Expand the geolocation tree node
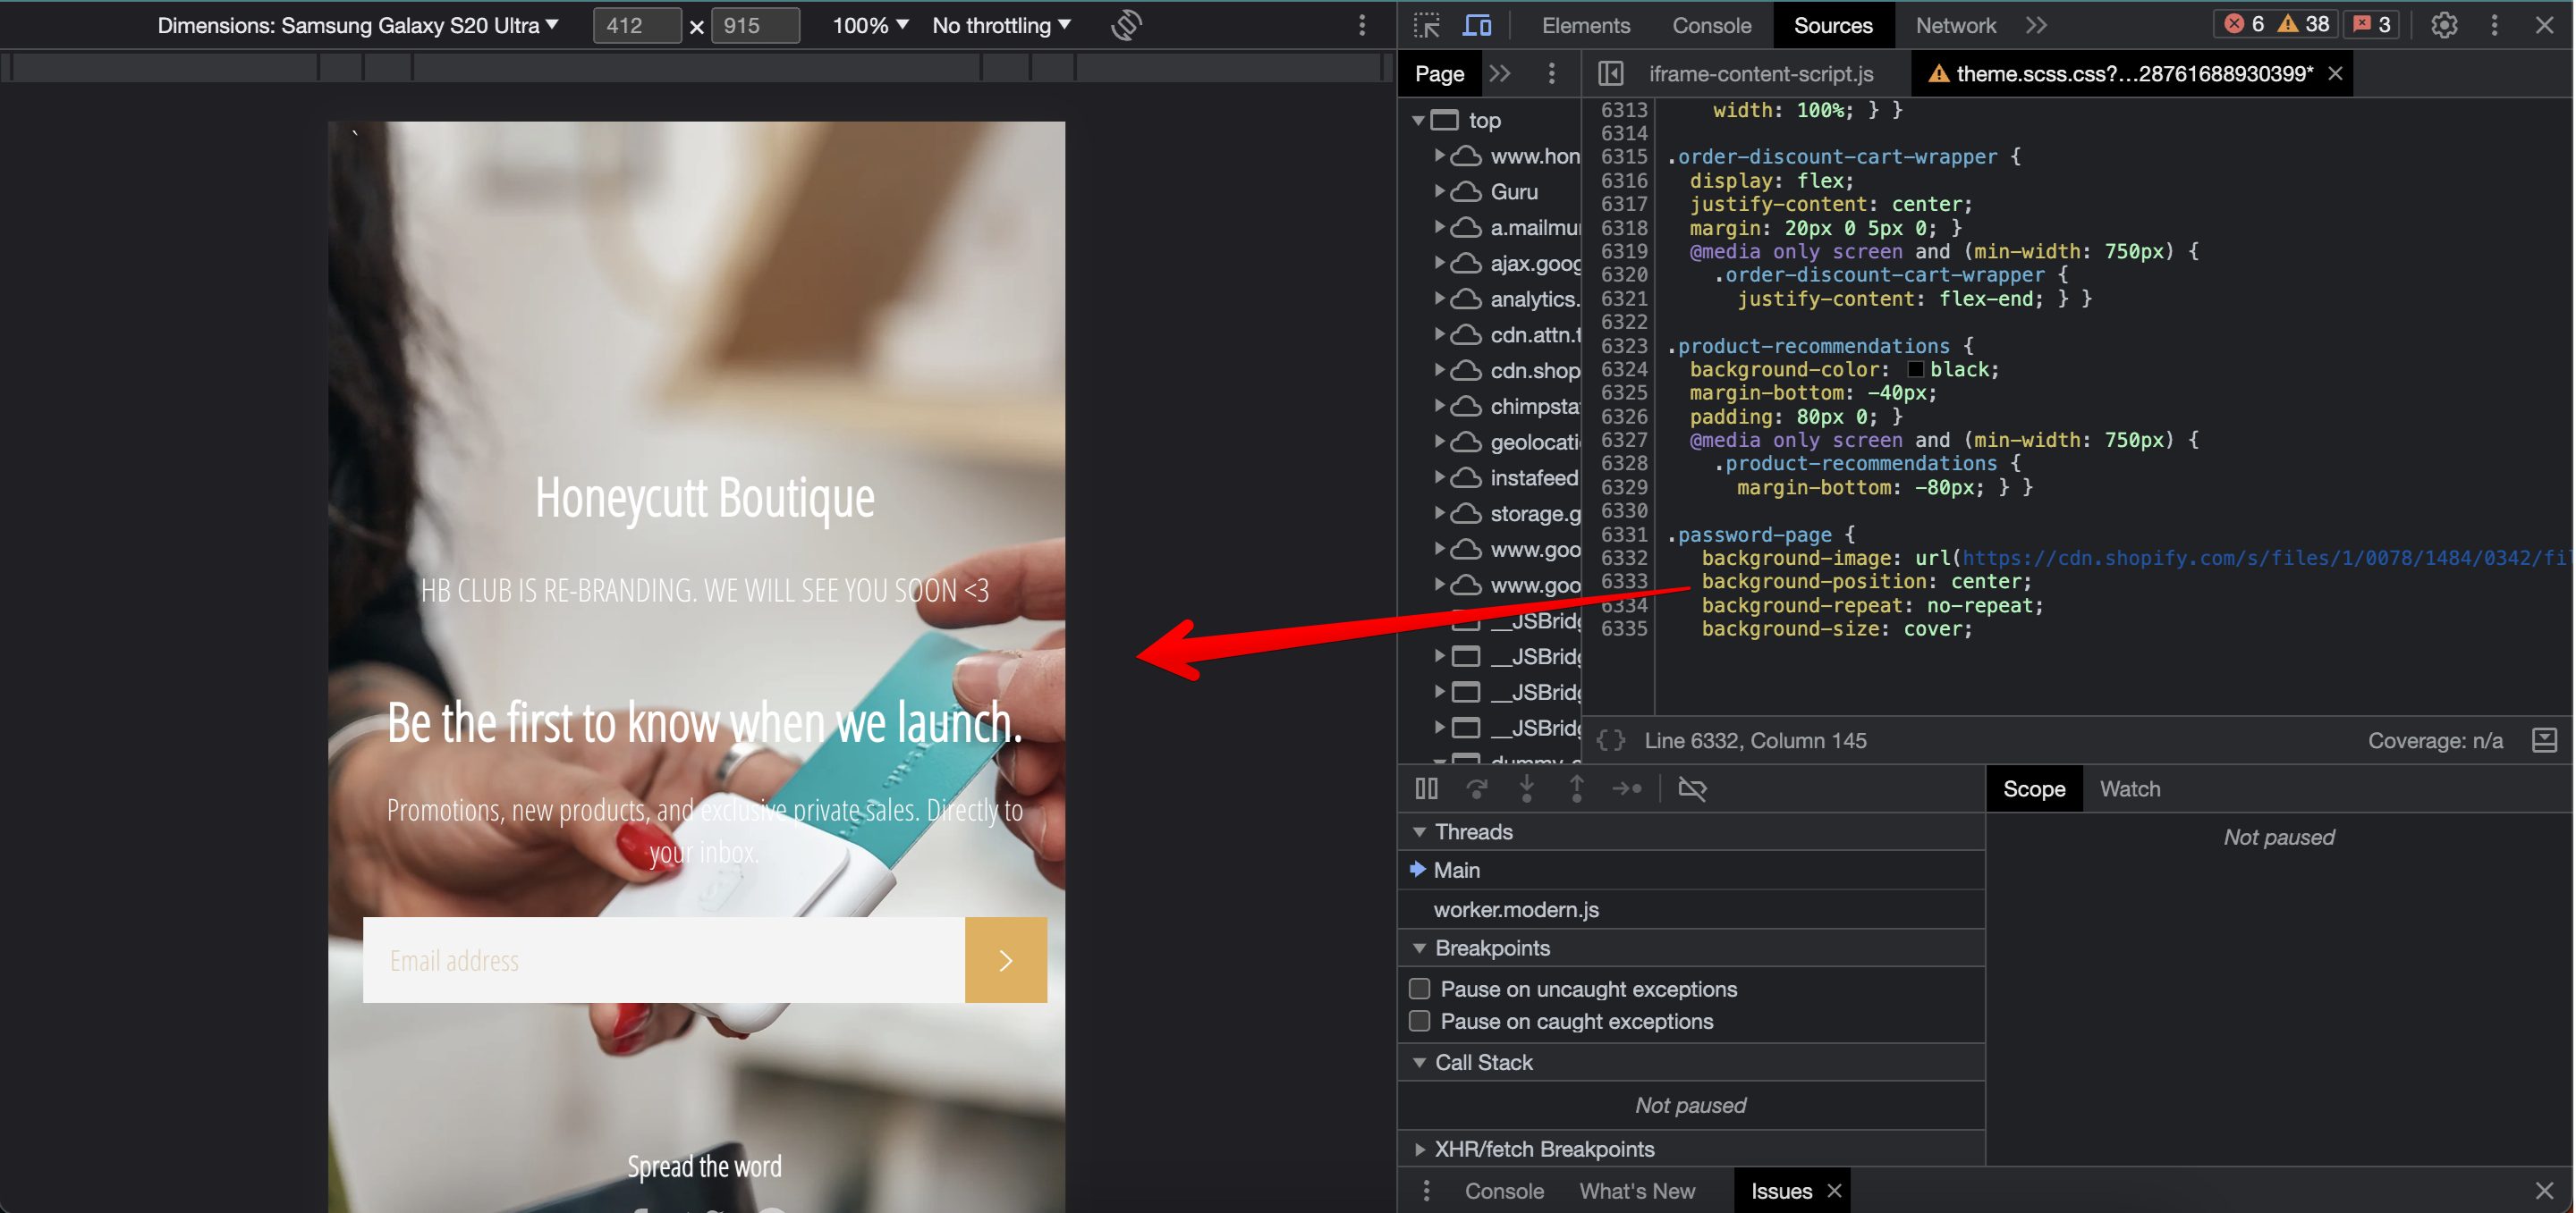2576x1213 pixels. (1439, 442)
